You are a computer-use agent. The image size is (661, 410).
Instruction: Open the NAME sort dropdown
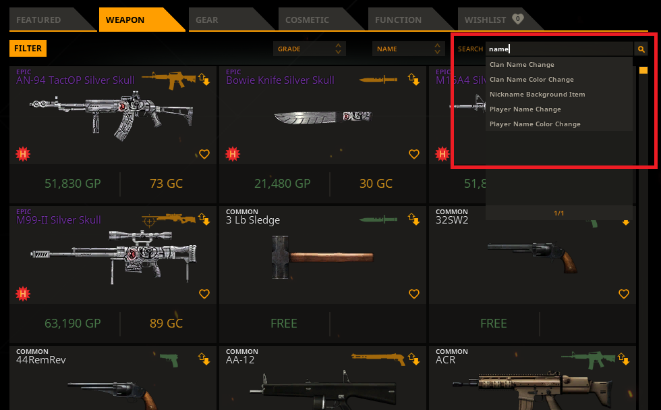point(409,49)
